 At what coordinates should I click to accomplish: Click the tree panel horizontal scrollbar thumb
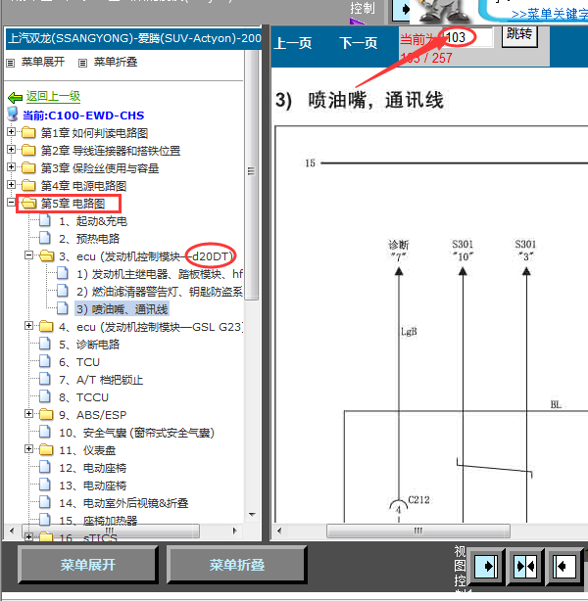coord(111,531)
